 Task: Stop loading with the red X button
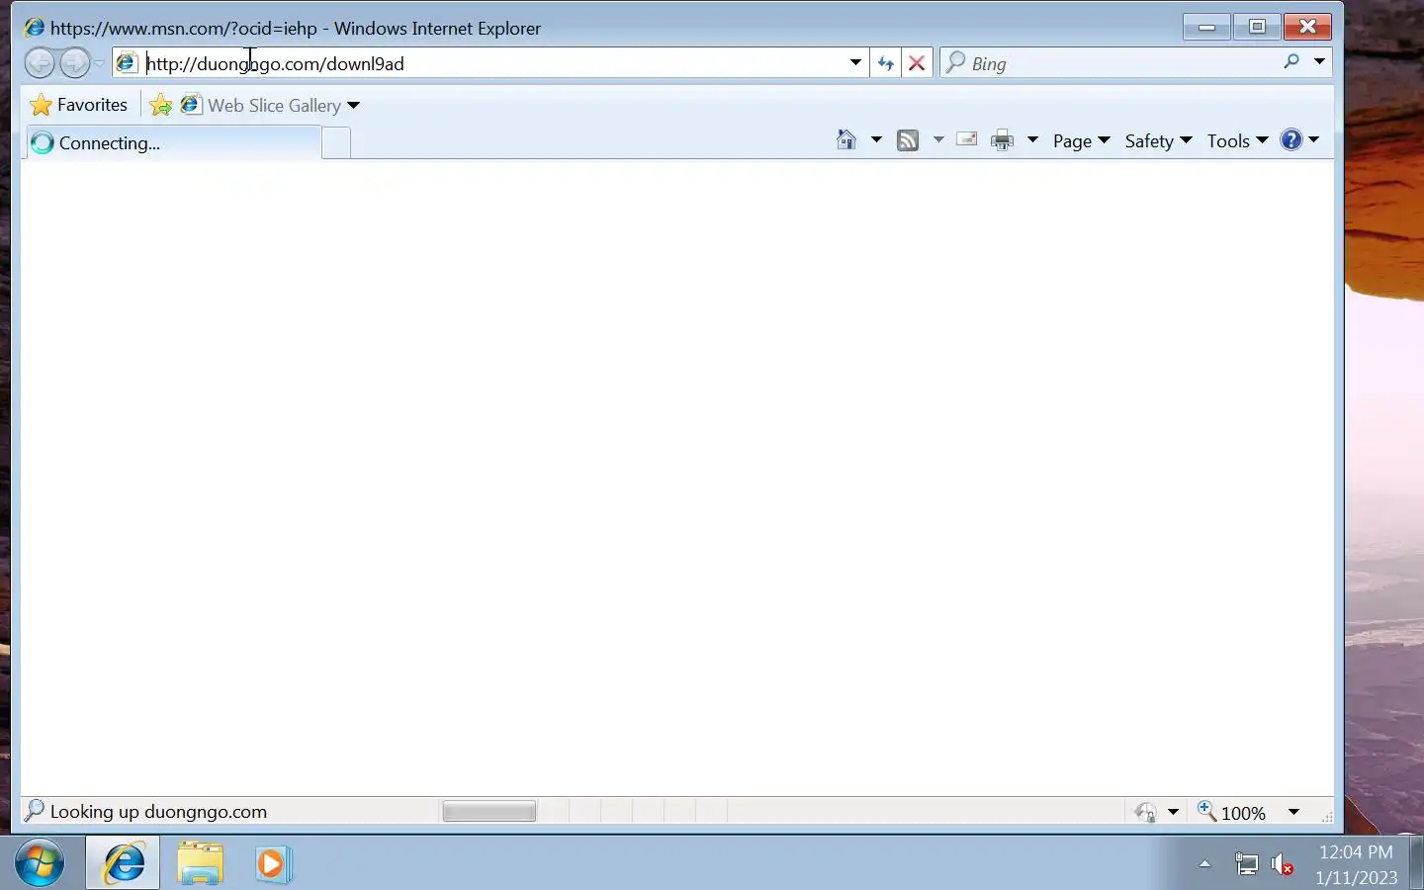pos(918,63)
